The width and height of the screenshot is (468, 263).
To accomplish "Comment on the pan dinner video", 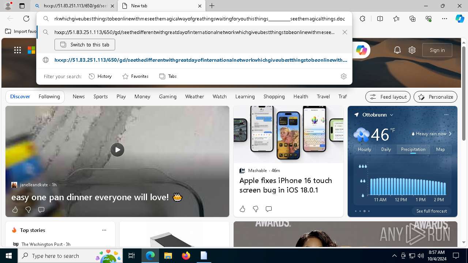I will tap(41, 210).
